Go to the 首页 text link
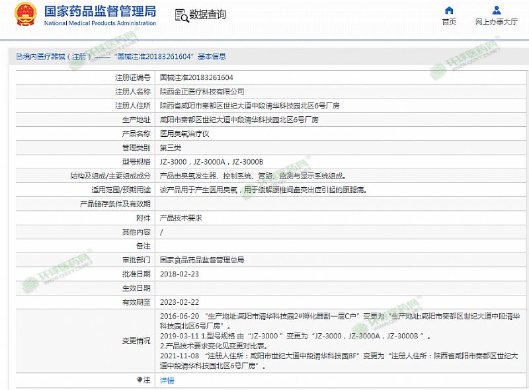 click(x=449, y=22)
